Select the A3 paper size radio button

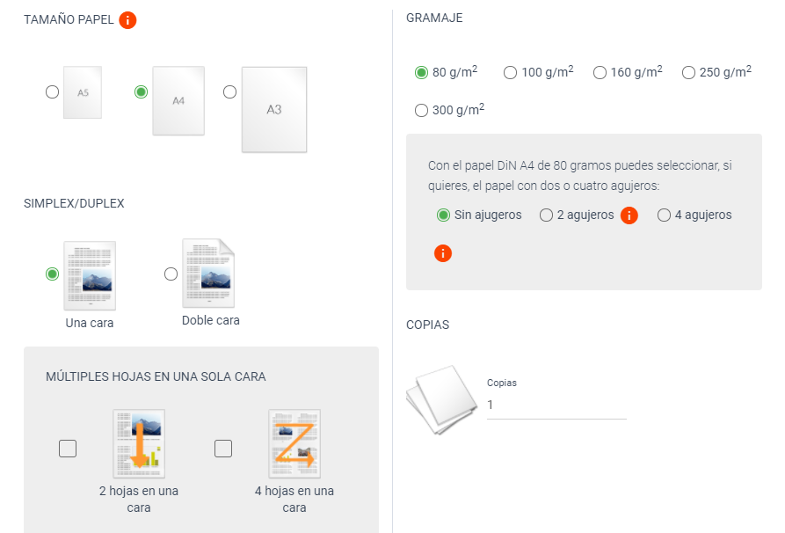click(230, 91)
